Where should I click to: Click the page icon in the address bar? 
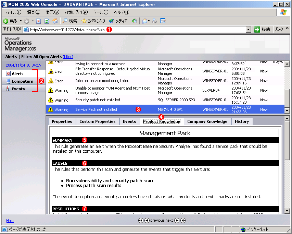click(x=26, y=30)
